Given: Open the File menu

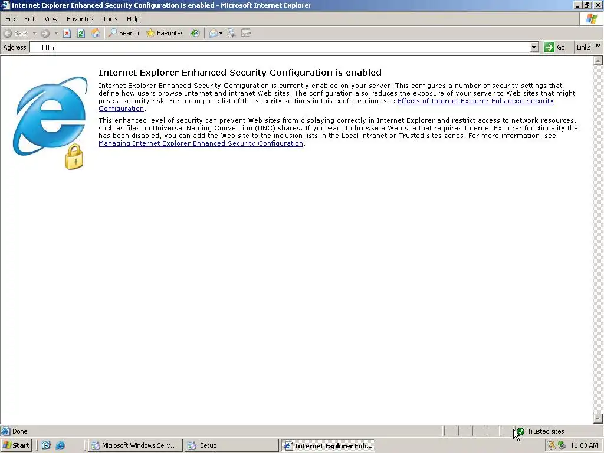Looking at the screenshot, I should [10, 19].
